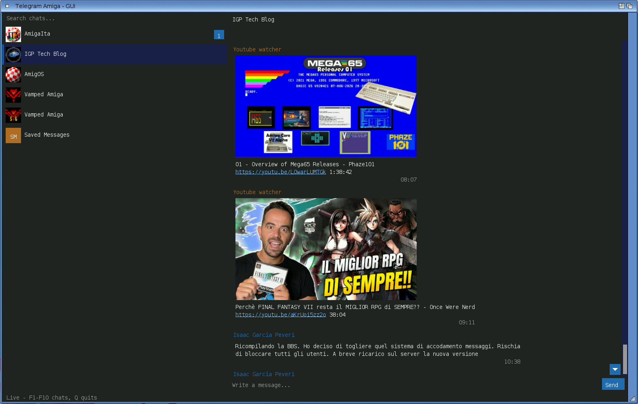Focus the Write a message field
Viewport: 638px width, 404px height.
coord(415,385)
